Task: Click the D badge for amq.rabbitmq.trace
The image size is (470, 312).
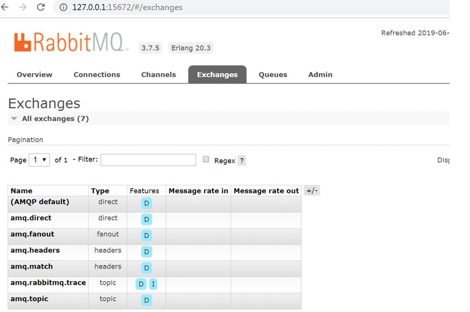Action: coord(141,284)
